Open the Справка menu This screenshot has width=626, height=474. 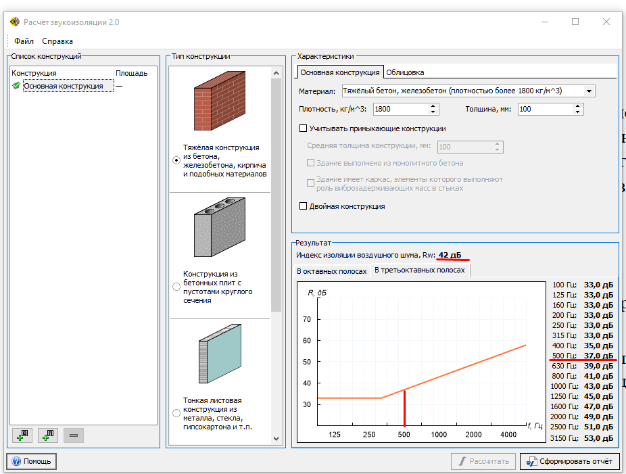pyautogui.click(x=57, y=41)
